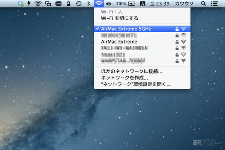Click the padlock menu bar icon
The image size is (225, 150).
69,4
